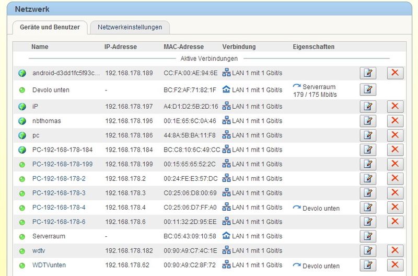
Task: Delete the android-d3dd1fc5f93c device entry
Action: 395,73
